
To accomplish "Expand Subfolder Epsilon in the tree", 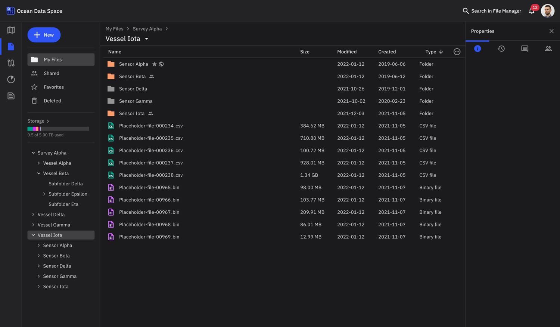I will coord(44,194).
